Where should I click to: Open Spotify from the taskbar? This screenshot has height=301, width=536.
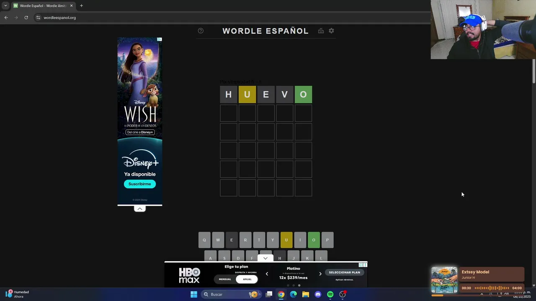(x=330, y=294)
